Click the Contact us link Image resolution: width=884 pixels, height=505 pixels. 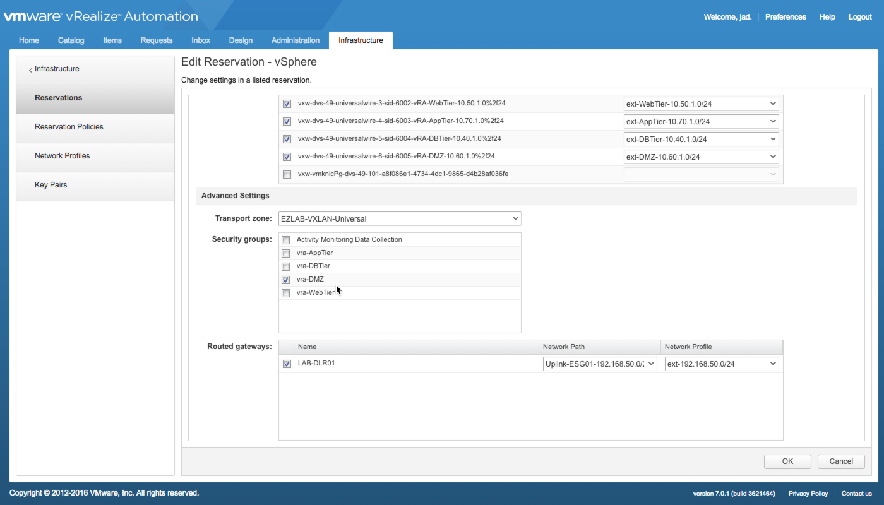[857, 494]
